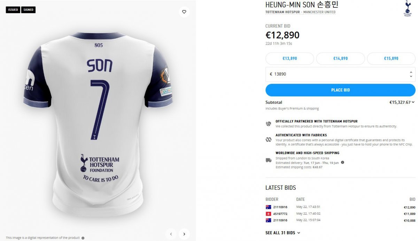Click the Signed tag on image
Image resolution: width=418 pixels, height=241 pixels.
click(28, 10)
